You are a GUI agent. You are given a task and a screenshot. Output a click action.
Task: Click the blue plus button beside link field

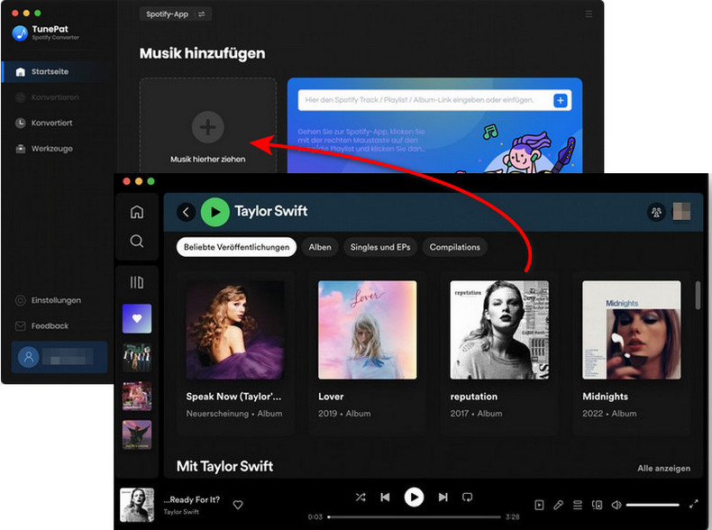[x=561, y=100]
